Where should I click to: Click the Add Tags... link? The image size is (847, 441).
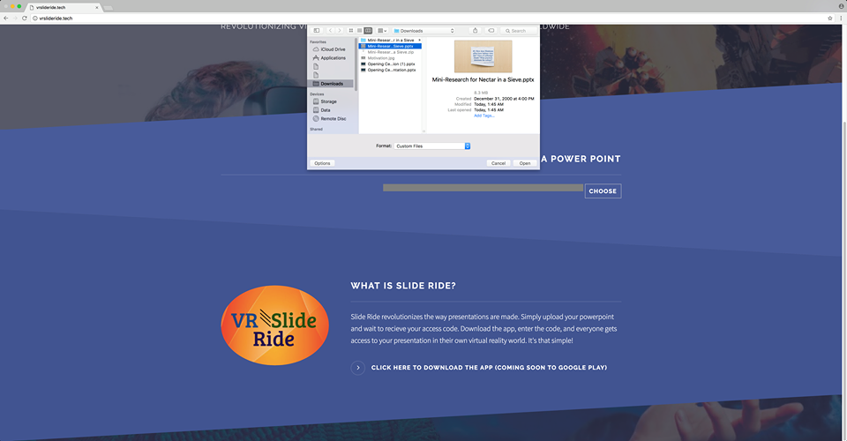point(484,116)
